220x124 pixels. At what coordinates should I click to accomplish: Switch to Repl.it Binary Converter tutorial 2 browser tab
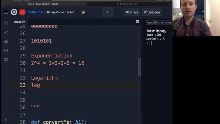click(x=43, y=4)
